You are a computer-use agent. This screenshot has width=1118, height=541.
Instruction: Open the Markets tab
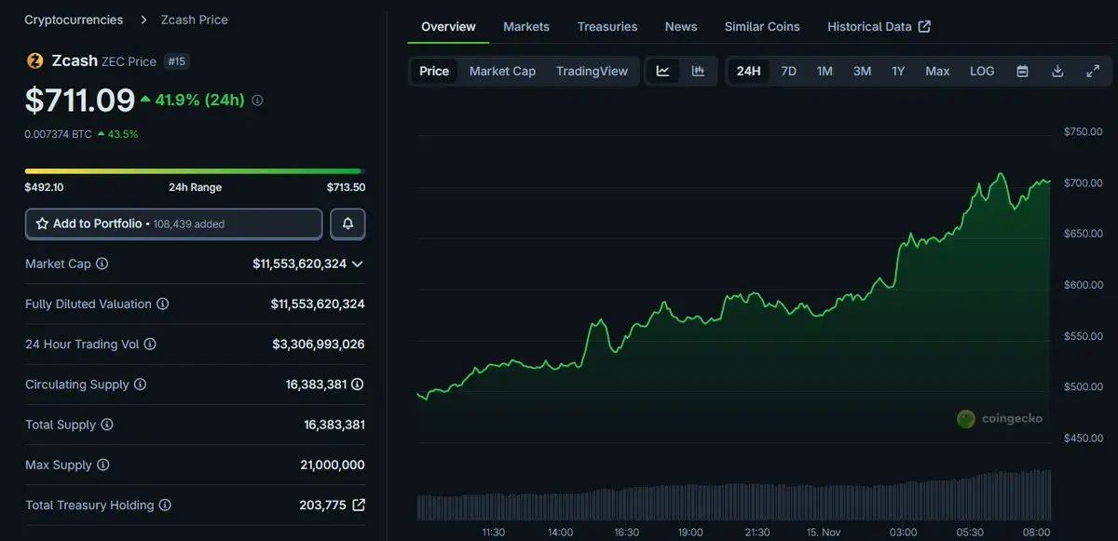pyautogui.click(x=526, y=26)
